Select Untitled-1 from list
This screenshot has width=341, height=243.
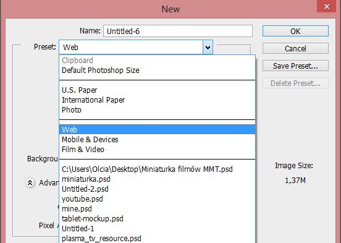[157, 228]
